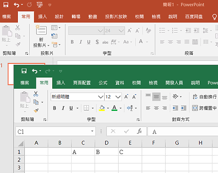
Task: Open slide layout dropdown in PowerPoint
Action: click(56, 27)
